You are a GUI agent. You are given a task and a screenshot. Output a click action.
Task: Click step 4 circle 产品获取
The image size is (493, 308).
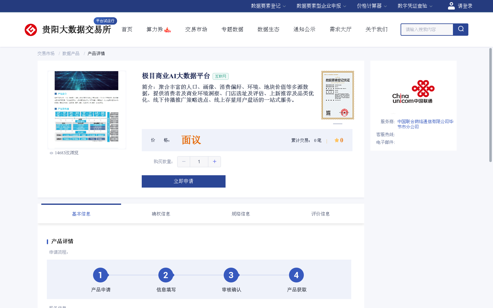click(x=296, y=275)
